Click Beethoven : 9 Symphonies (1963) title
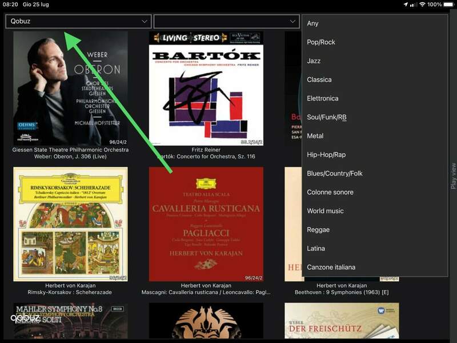 (x=342, y=292)
